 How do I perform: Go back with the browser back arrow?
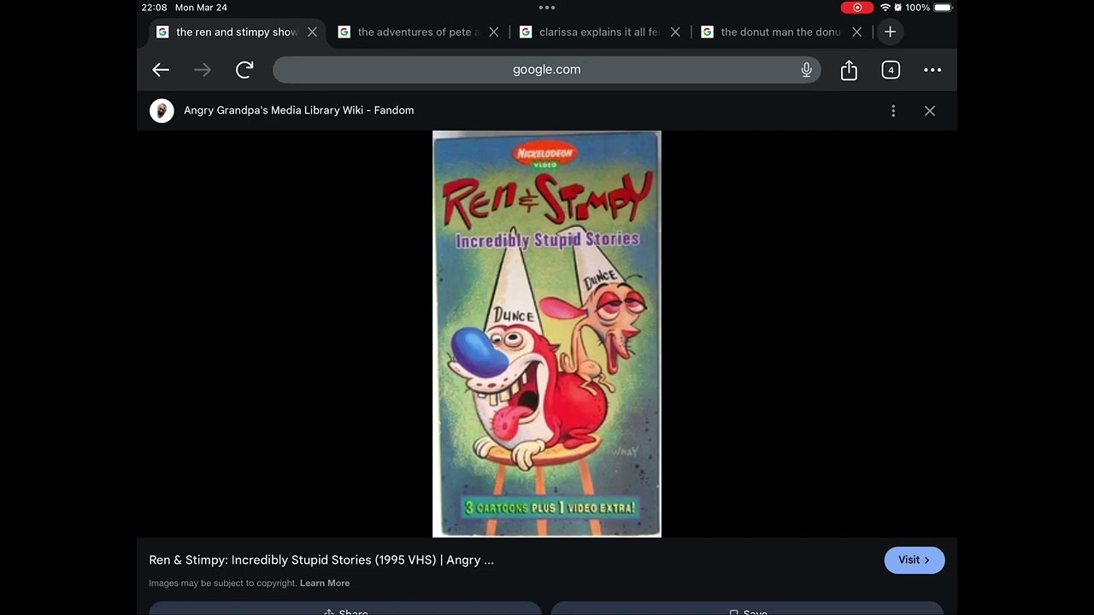point(161,70)
